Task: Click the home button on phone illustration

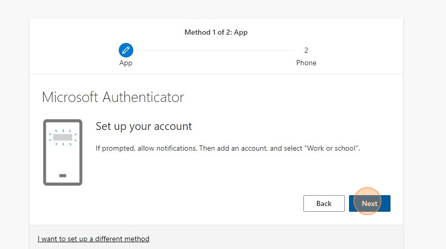Action: coord(63,175)
